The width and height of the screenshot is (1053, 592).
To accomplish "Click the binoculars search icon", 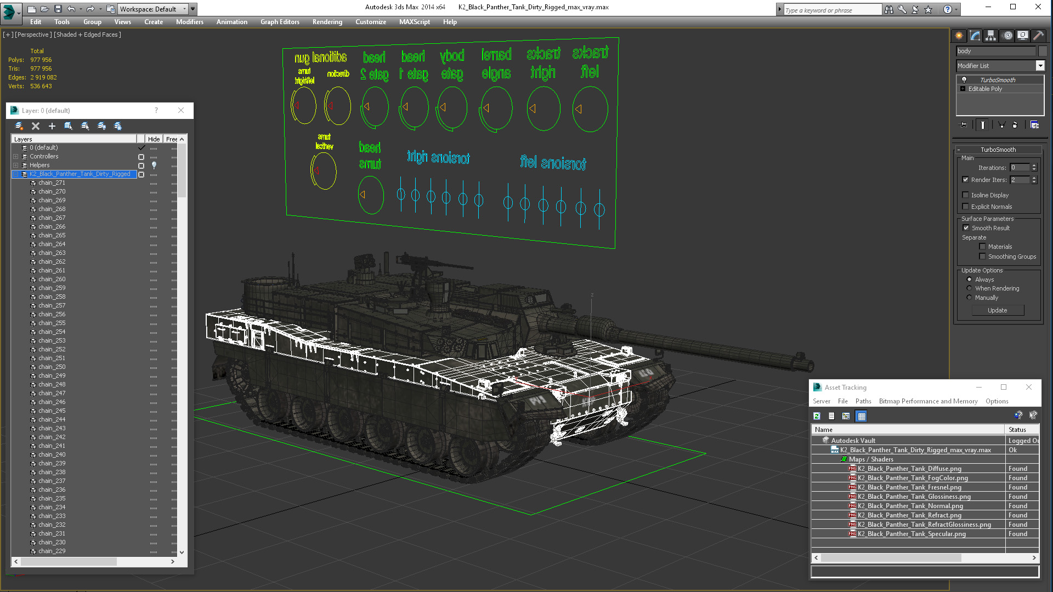I will (888, 9).
